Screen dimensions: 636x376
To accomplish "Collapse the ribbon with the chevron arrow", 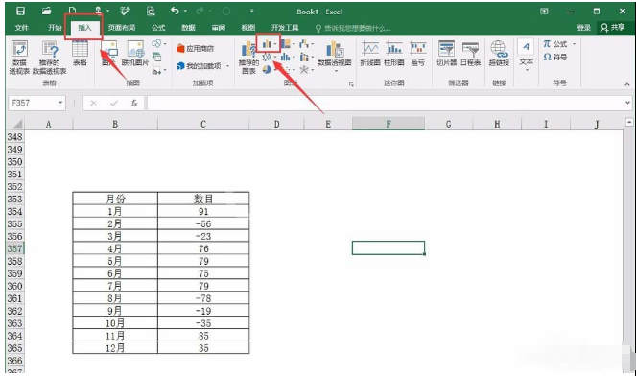I will [x=627, y=84].
